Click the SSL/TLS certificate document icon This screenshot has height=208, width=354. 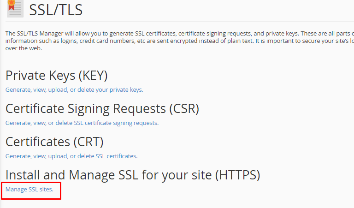(x=15, y=9)
